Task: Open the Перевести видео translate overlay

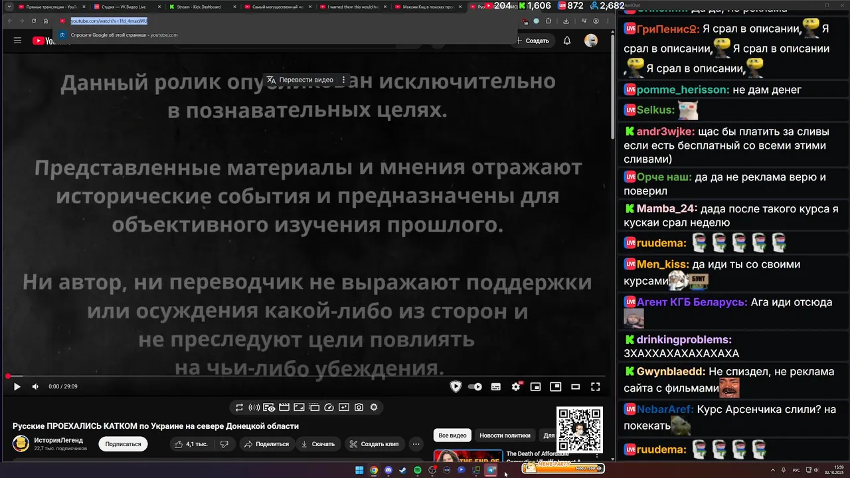Action: pyautogui.click(x=299, y=80)
